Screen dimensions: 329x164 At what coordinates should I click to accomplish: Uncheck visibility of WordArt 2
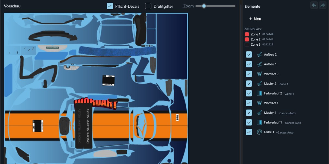click(249, 74)
